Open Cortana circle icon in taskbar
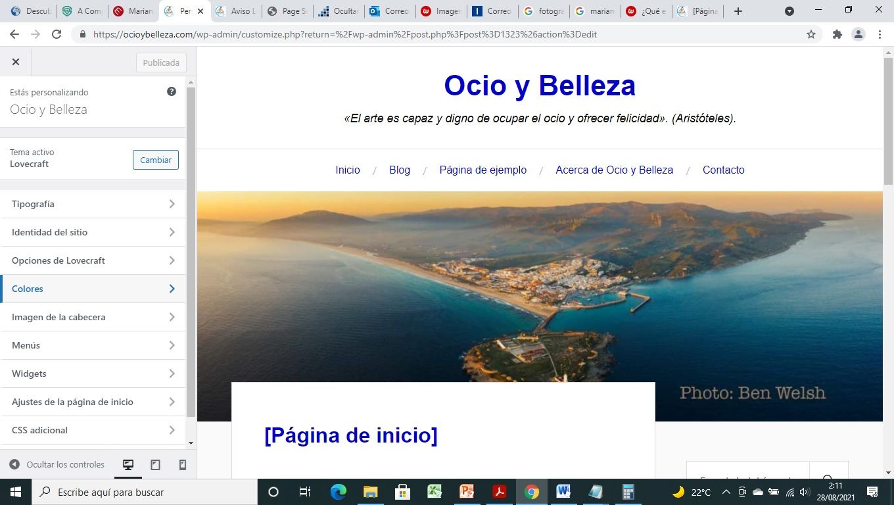 click(x=273, y=492)
